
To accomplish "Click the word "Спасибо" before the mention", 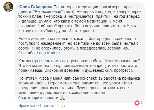I will (27, 53).
